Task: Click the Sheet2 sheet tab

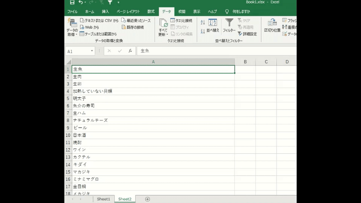Action: [x=125, y=199]
